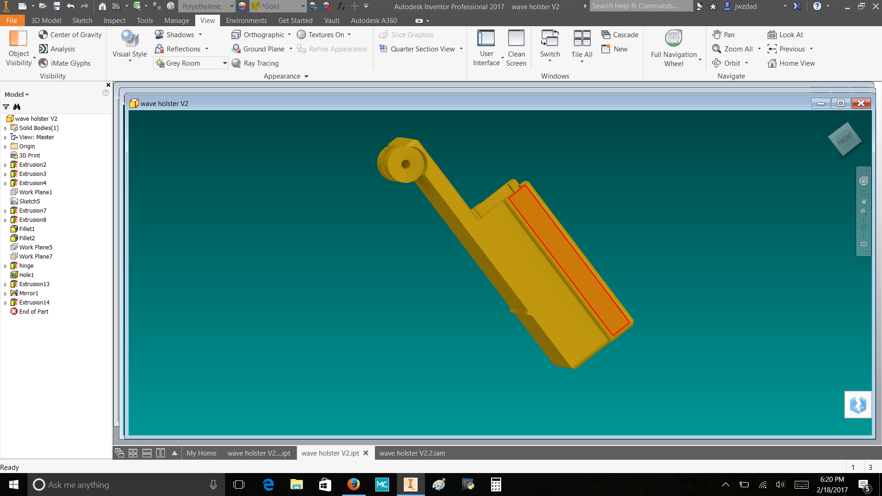Select Mirror1 feature in the browser
882x496 pixels.
24,293
